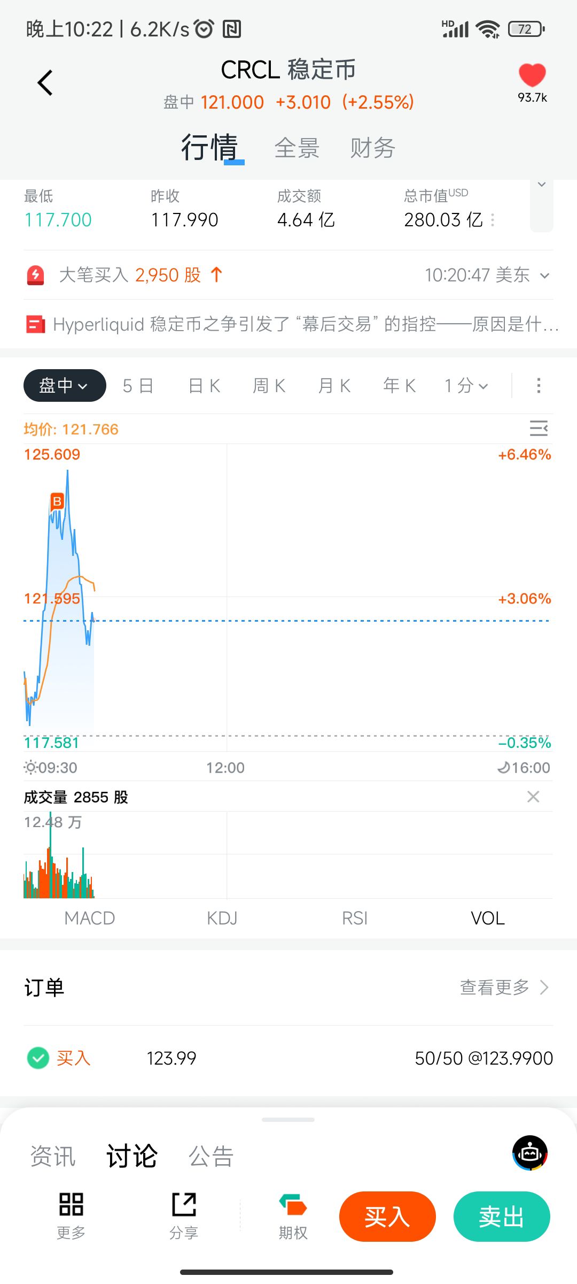The width and height of the screenshot is (577, 1284).
Task: Open the 盘中 session dropdown
Action: (x=65, y=386)
